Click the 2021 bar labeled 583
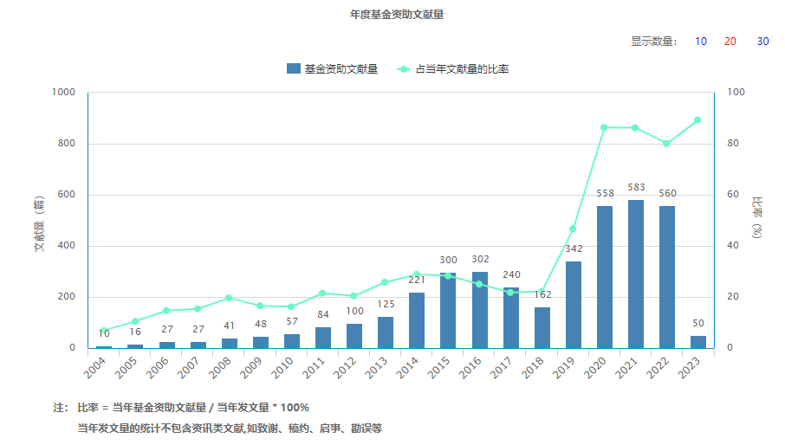This screenshot has width=785, height=445. pos(636,274)
